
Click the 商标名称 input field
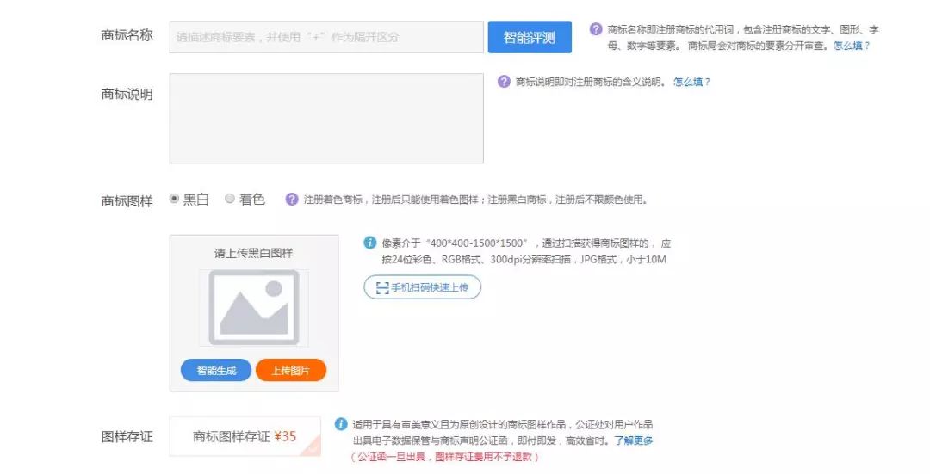point(326,37)
